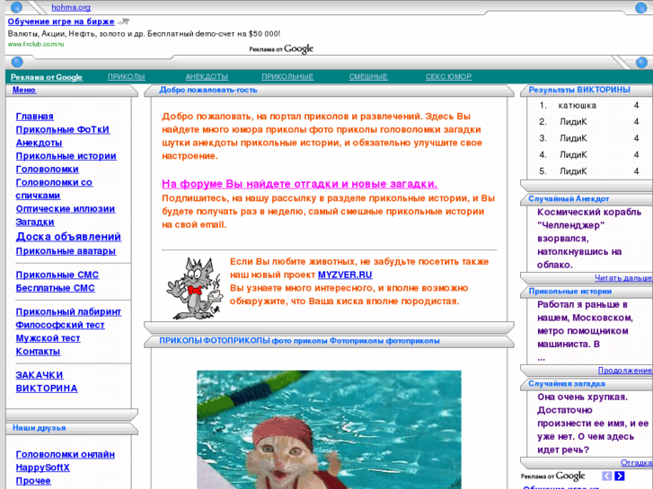Select quiz result row 'катюшка'

(x=589, y=106)
